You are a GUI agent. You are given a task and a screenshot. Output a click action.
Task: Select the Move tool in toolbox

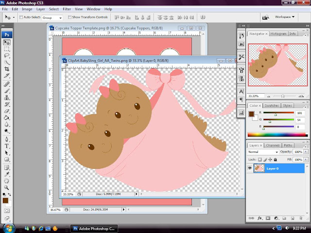pos(7,42)
